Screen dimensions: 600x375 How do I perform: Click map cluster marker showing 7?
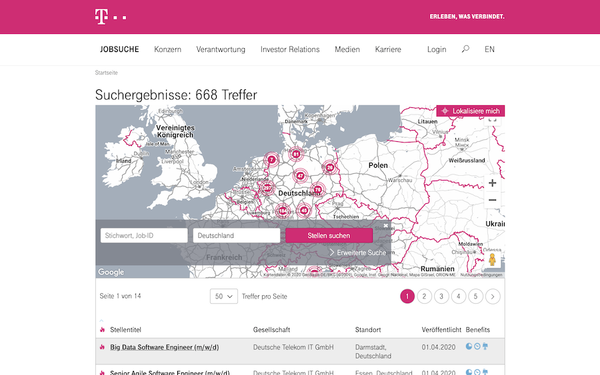point(271,159)
